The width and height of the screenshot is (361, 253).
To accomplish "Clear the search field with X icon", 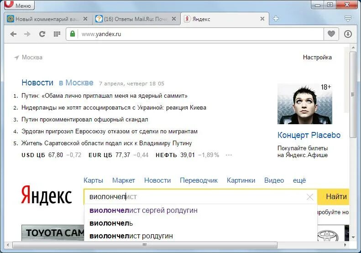I will coord(310,197).
